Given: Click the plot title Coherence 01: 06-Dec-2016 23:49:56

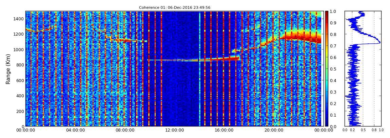Looking at the screenshot, I should [175, 7].
